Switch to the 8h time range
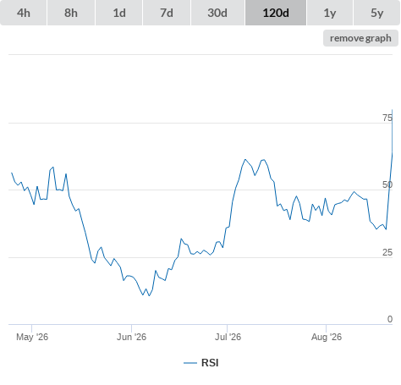 tap(71, 13)
